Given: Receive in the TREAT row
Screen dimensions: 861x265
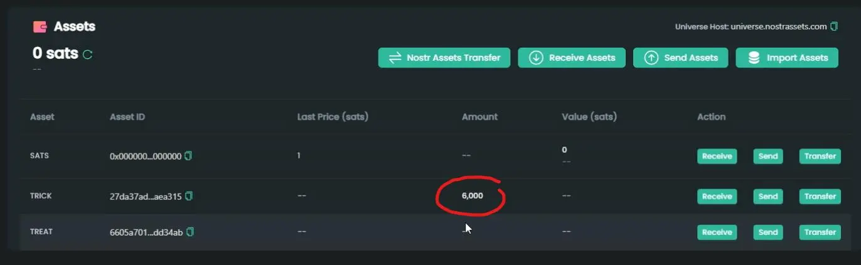Looking at the screenshot, I should pos(717,232).
